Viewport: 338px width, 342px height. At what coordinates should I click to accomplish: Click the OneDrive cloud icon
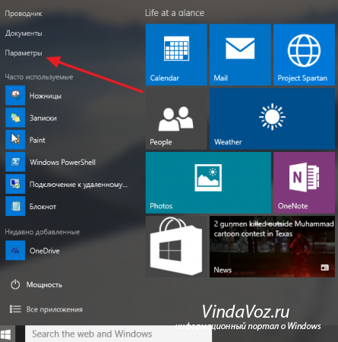(15, 250)
